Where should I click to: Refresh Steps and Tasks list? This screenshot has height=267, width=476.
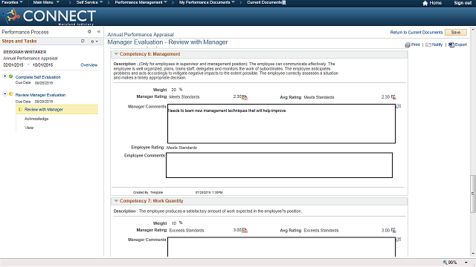pos(83,41)
